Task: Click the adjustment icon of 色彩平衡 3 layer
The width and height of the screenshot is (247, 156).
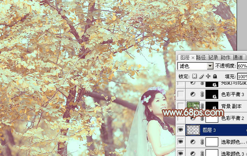Action: (193, 94)
